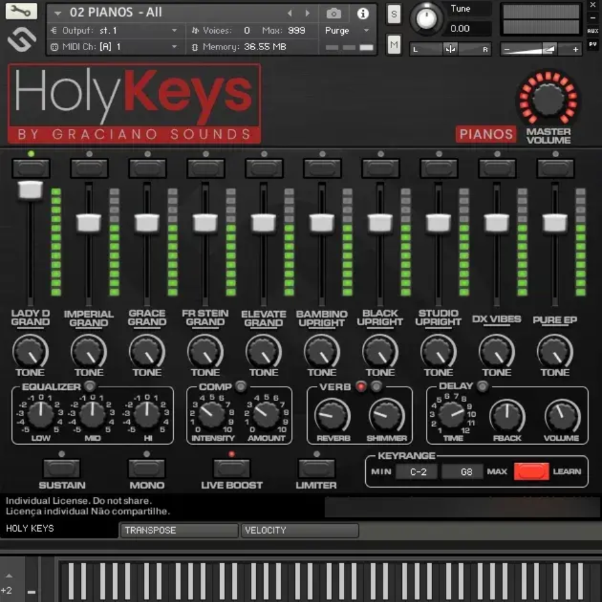602x602 pixels.
Task: Enable the Black Upright channel button
Action: tap(381, 168)
